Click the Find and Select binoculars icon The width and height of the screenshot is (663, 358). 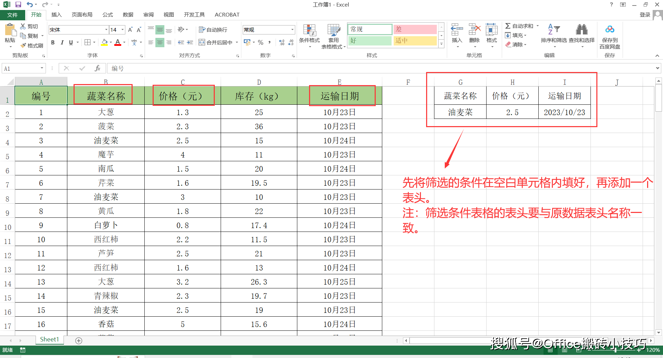coord(582,30)
